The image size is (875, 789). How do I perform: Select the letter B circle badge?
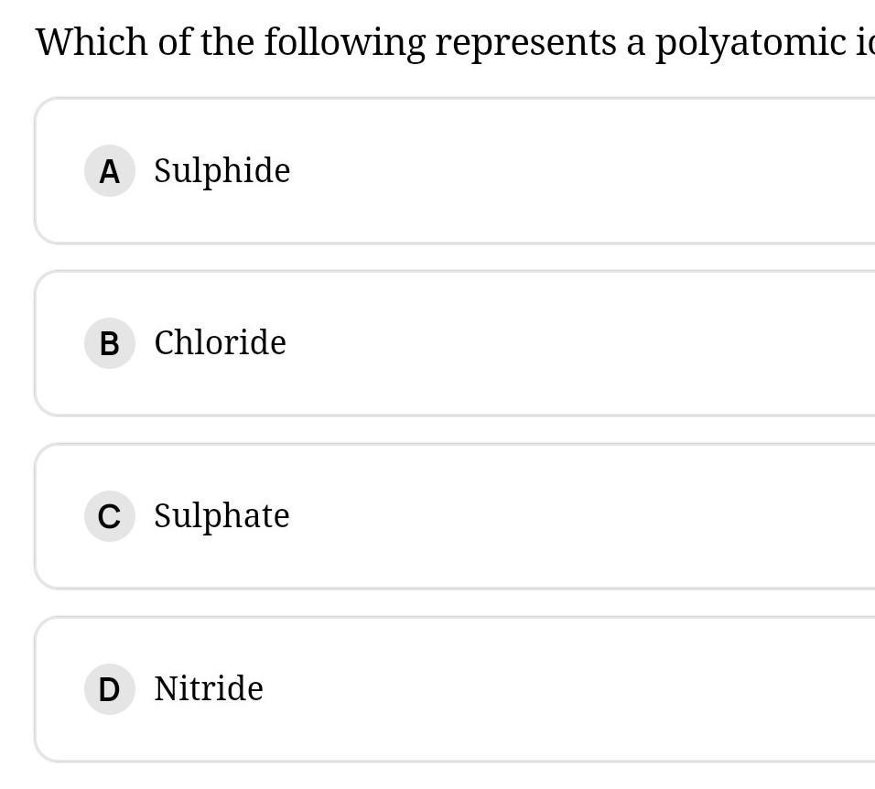click(x=109, y=343)
